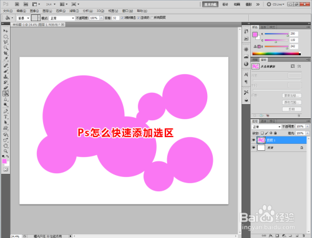Click the pixel mask icon in the Masks panel
Image resolution: width=312 pixels, height=238 pixels.
[293, 66]
